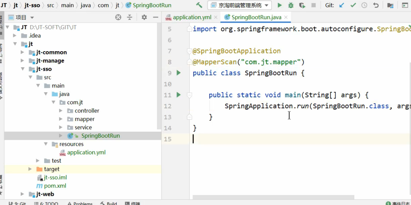Image resolution: width=411 pixels, height=205 pixels.
Task: Click the pom.xml Maven icon in tree
Action: [39, 186]
